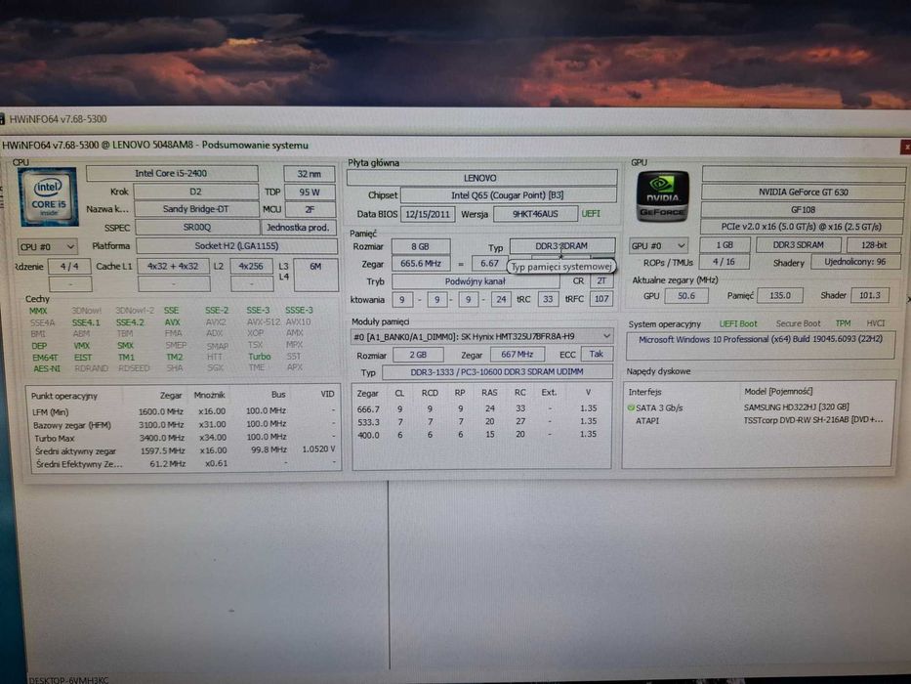Click the Shader clock 101.3 value
The width and height of the screenshot is (911, 684).
(x=869, y=295)
